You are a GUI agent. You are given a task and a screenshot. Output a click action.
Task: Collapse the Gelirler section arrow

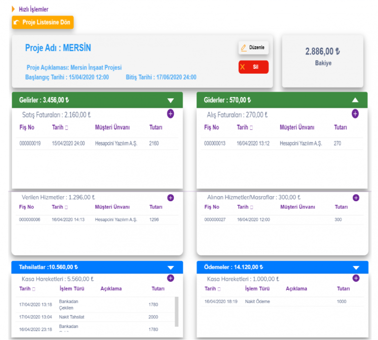(x=170, y=100)
